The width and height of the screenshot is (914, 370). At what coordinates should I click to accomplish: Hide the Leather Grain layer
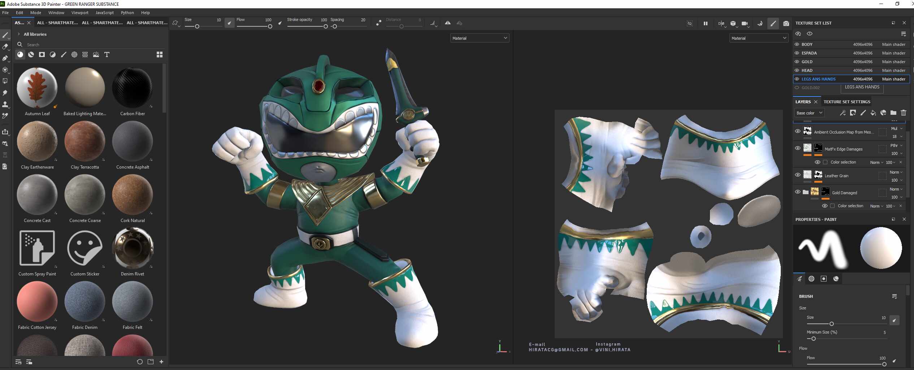798,175
